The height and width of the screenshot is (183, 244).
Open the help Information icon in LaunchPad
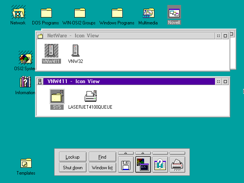coord(160,165)
